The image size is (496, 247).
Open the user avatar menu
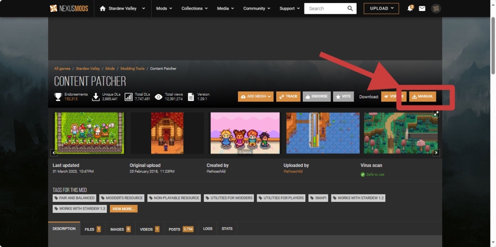(436, 8)
